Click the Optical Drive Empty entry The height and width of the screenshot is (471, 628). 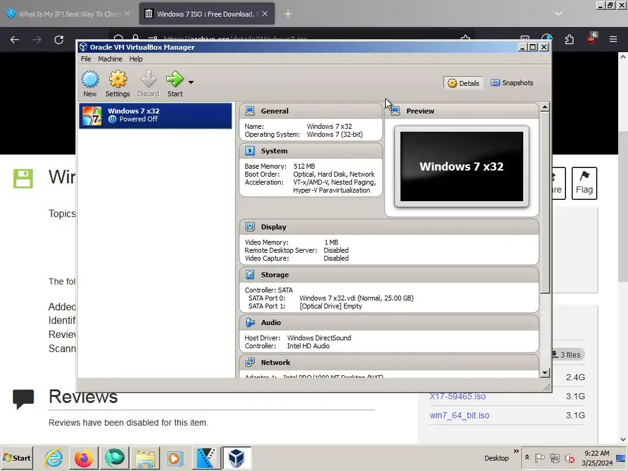pos(331,306)
